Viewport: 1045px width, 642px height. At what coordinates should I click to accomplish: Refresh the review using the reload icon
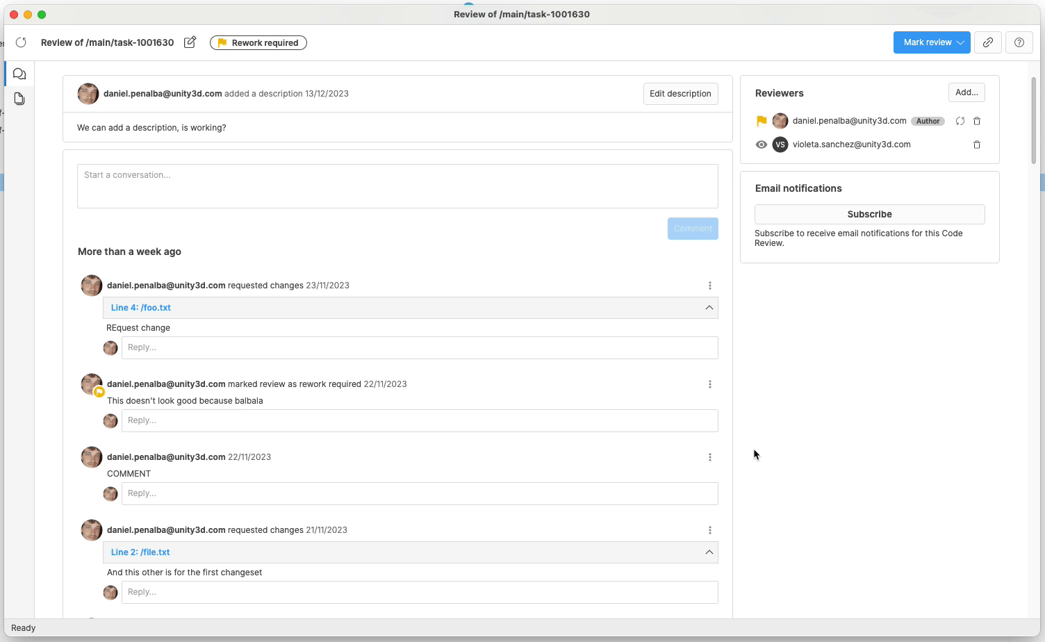21,42
